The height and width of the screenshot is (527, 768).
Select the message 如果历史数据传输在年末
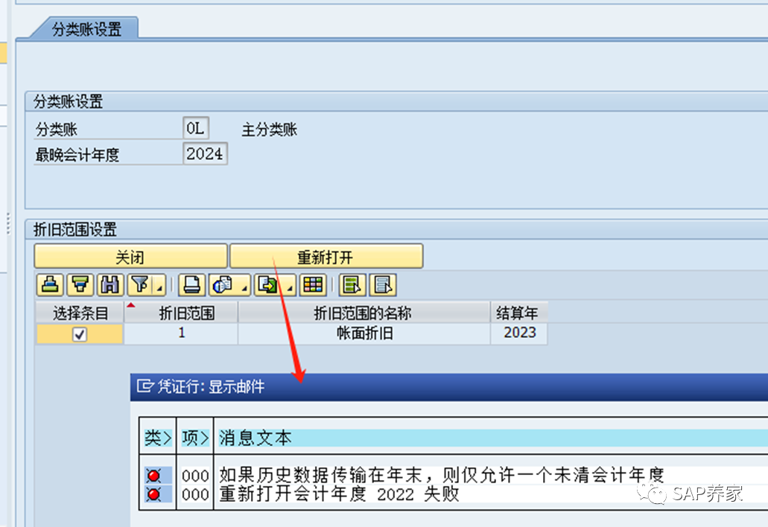(441, 475)
